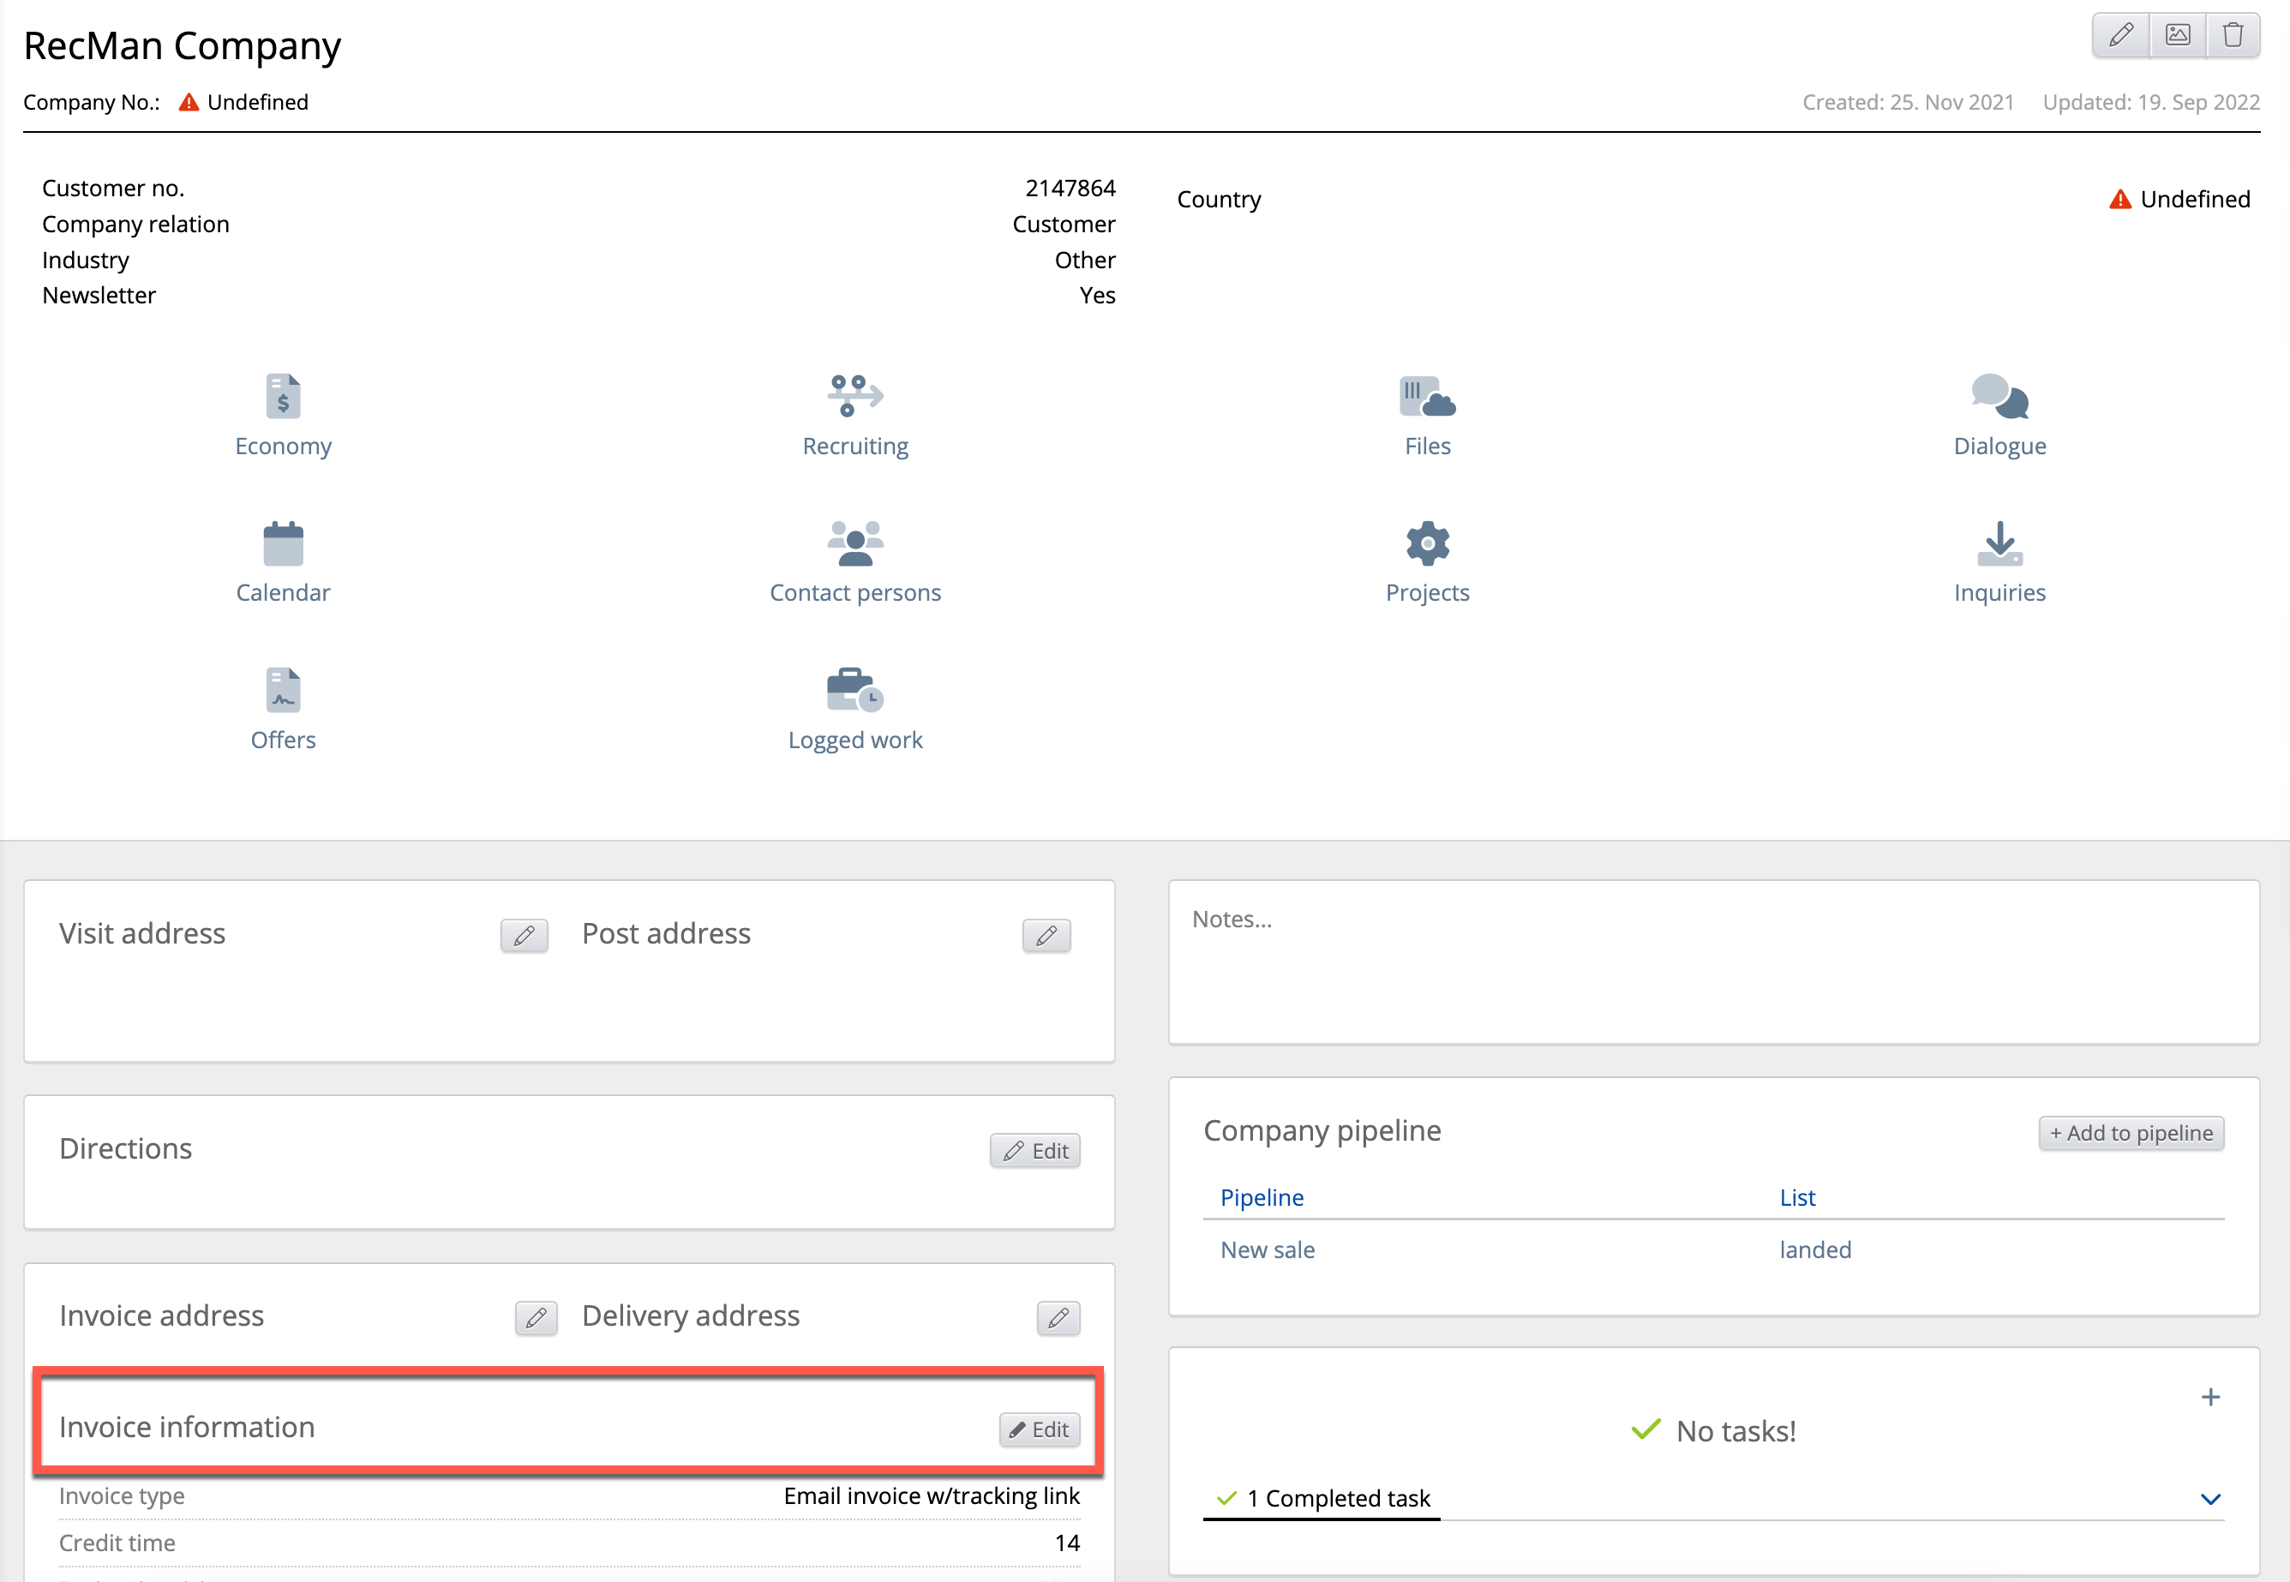The height and width of the screenshot is (1582, 2290).
Task: Click Edit next to Invoice information
Action: 1039,1429
